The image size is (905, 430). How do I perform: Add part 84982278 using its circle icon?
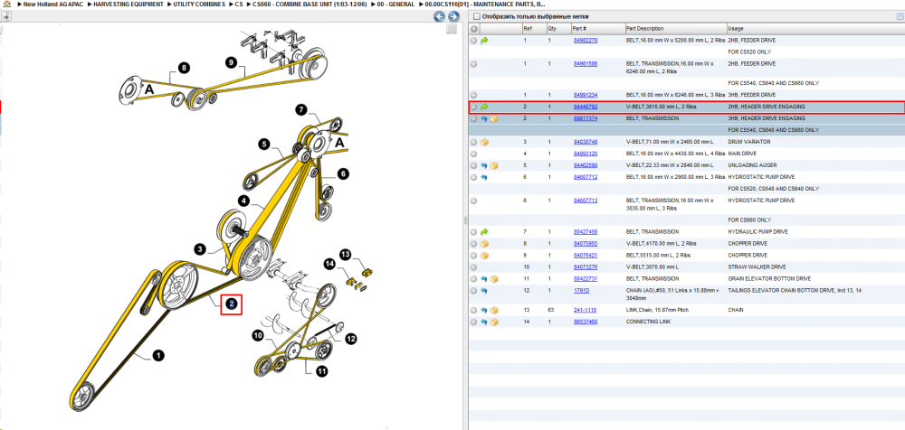click(x=474, y=41)
